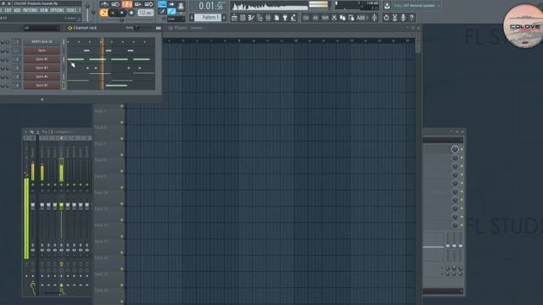Open the playlist view from the shortcut toolbar
The height and width of the screenshot is (305, 543).
(234, 18)
